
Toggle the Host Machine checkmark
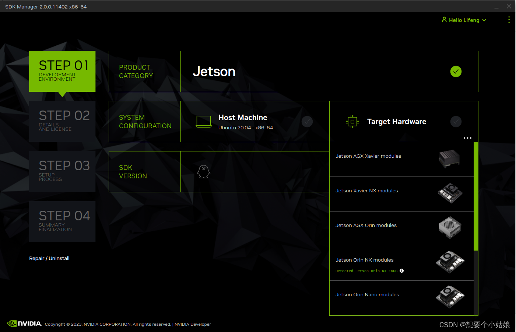click(307, 122)
